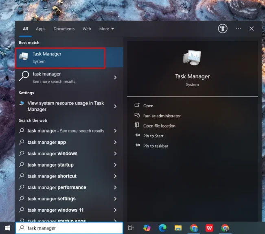The image size is (265, 234).
Task: Expand arrow for 'task manager windows'
Action: coord(115,154)
